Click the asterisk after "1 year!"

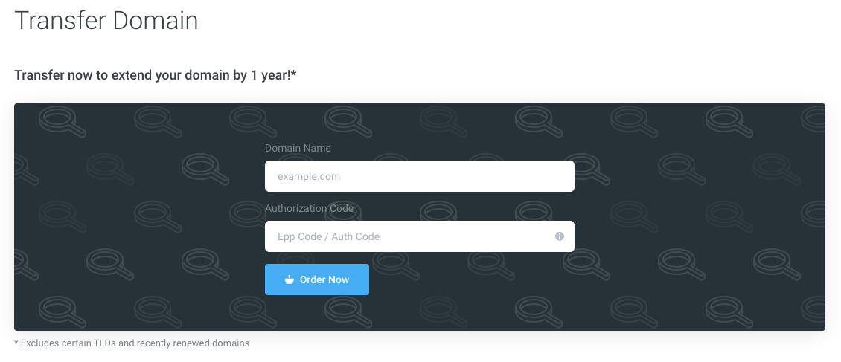click(x=295, y=74)
